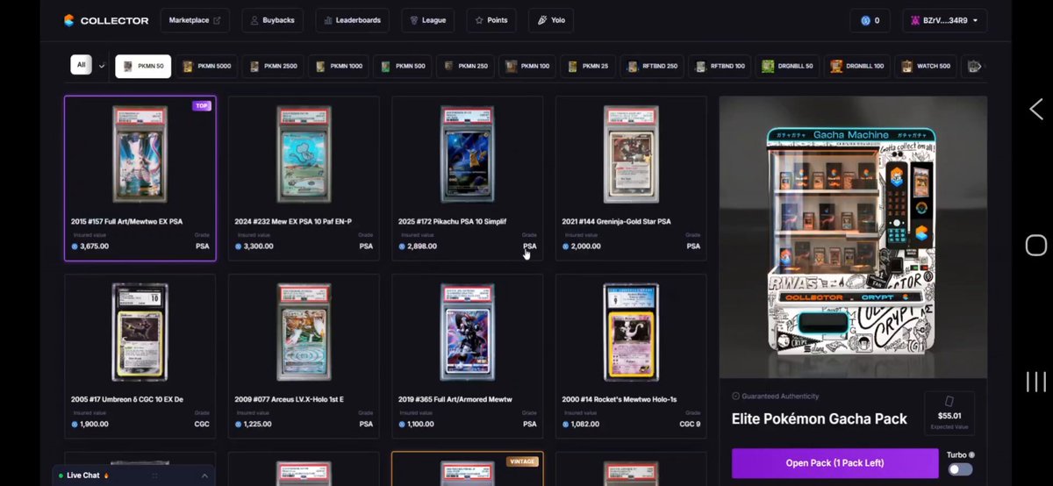The height and width of the screenshot is (486, 1053).
Task: Click the TOP badge on the Mewtwo EX card
Action: pos(202,105)
